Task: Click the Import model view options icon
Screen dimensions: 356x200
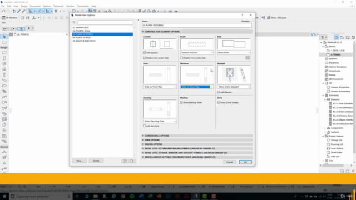Action: click(125, 161)
